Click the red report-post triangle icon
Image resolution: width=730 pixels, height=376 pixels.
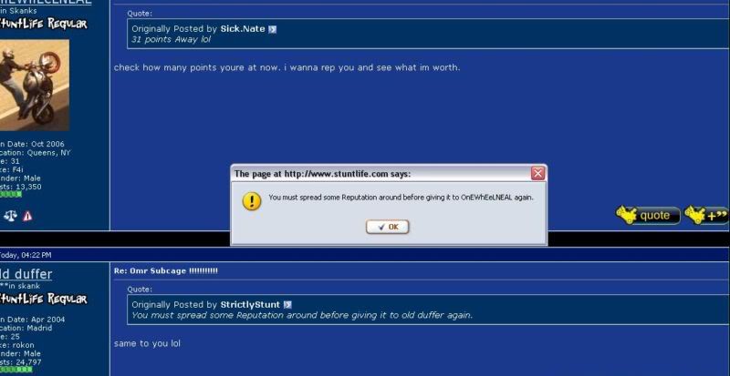click(x=27, y=216)
